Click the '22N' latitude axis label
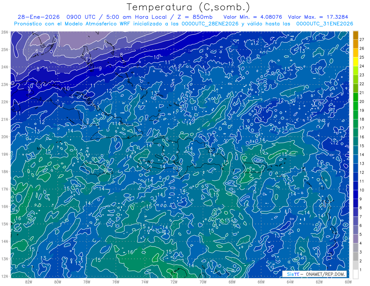Screen dimensions: 370x286 point(5,102)
